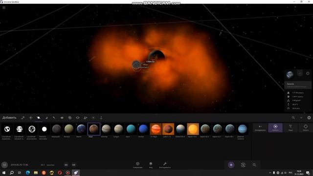The height and width of the screenshot is (176, 313).
Task: Click the orbit-arrows icon next to plus button
Action: [243, 165]
